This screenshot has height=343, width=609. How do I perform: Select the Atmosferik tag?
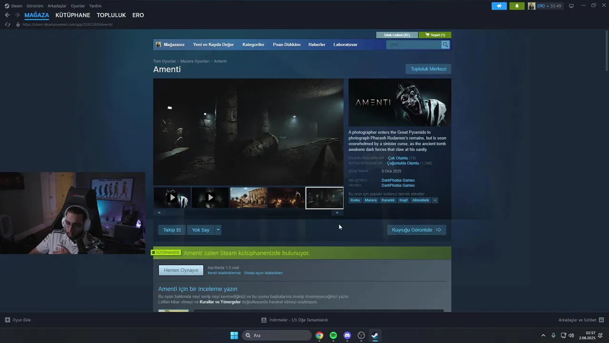pos(421,200)
